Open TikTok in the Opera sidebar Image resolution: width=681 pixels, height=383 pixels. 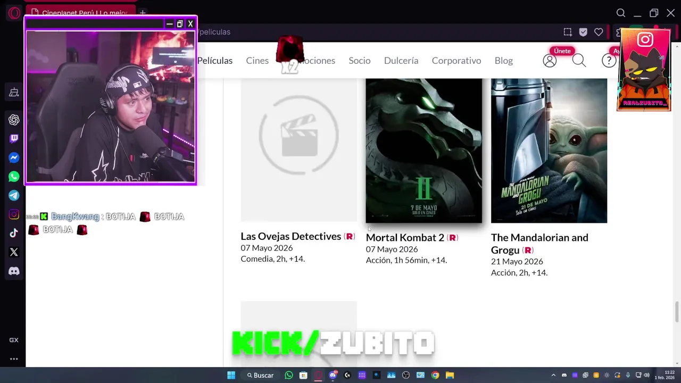[x=14, y=233]
